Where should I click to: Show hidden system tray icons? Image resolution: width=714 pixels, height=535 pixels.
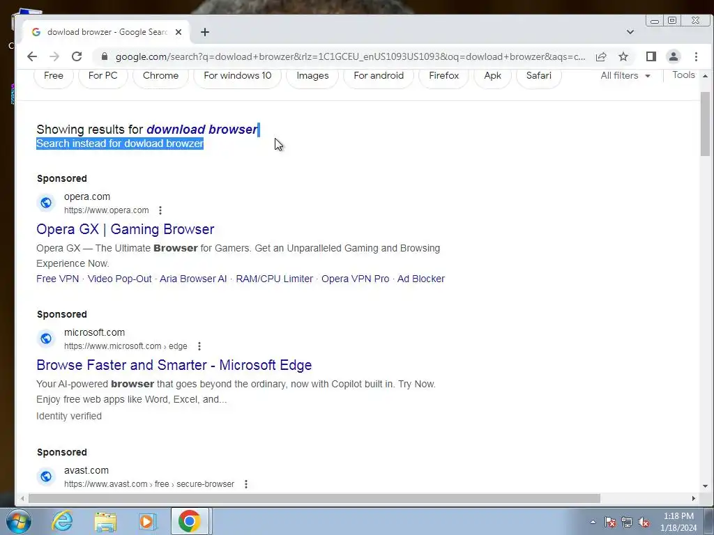[593, 522]
